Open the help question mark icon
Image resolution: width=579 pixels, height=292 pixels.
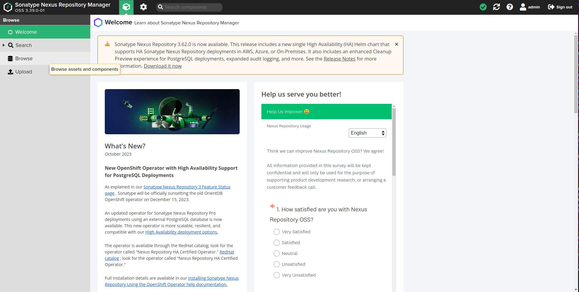click(509, 7)
